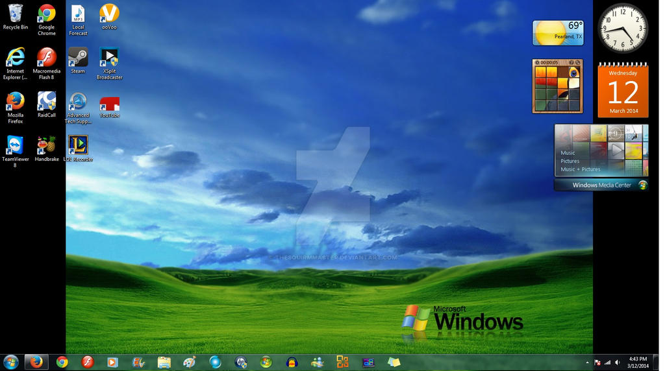
Task: Select Google Chrome desktop shortcut
Action: [47, 20]
